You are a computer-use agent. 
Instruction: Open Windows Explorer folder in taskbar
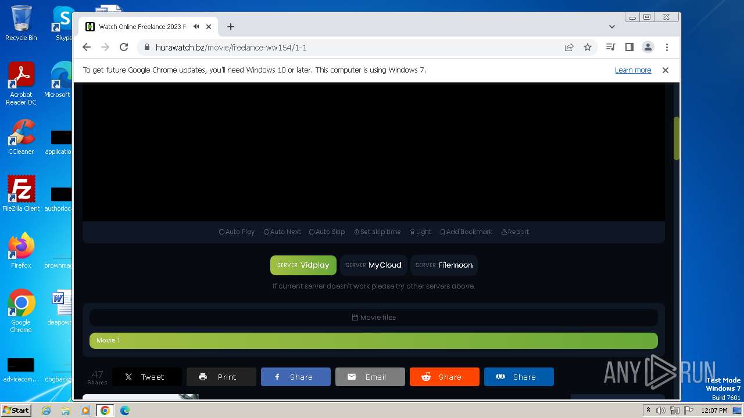66,410
